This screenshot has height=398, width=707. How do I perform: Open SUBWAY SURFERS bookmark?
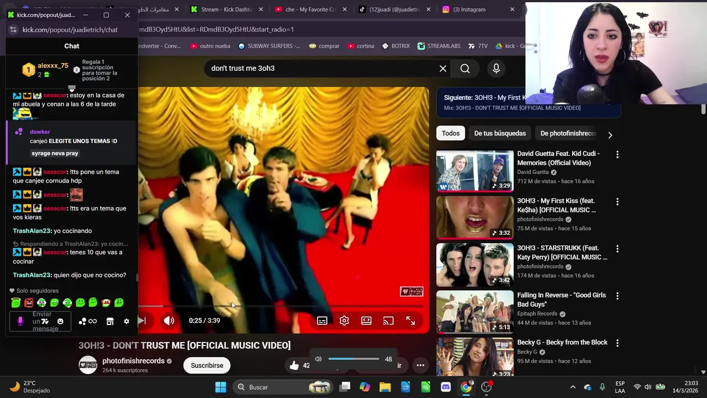coord(269,46)
